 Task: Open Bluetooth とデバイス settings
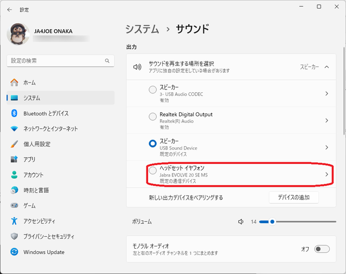[x=61, y=113]
